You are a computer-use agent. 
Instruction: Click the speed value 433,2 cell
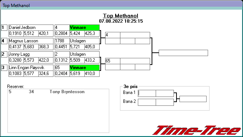(x=92, y=60)
